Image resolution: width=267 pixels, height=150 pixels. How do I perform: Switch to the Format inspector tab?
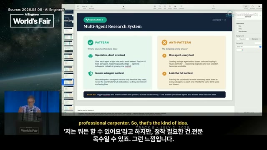[x=246, y=7]
